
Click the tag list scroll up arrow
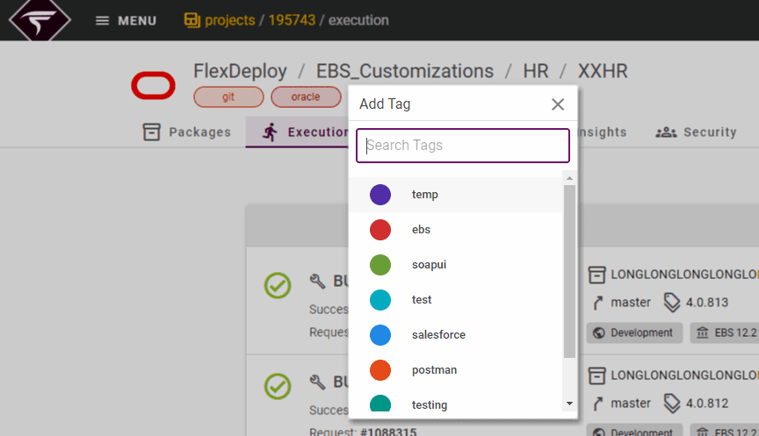click(x=570, y=178)
